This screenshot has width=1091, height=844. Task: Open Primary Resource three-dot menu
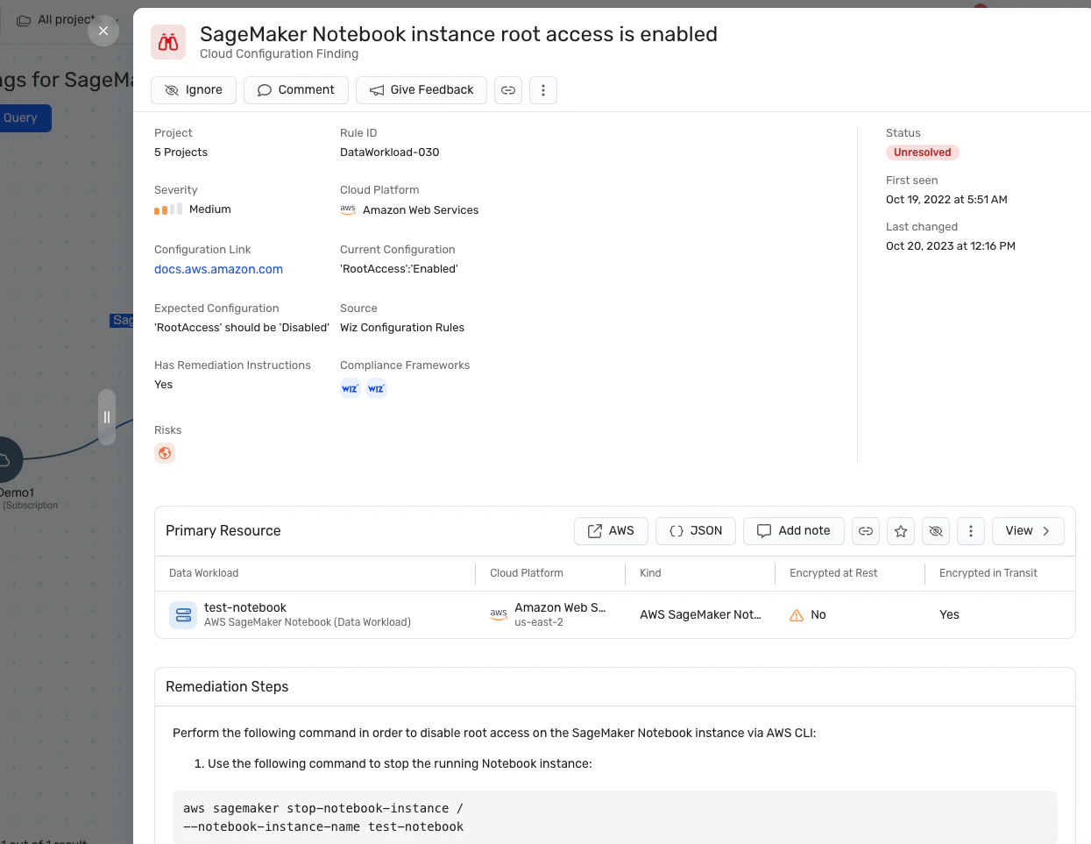point(971,531)
